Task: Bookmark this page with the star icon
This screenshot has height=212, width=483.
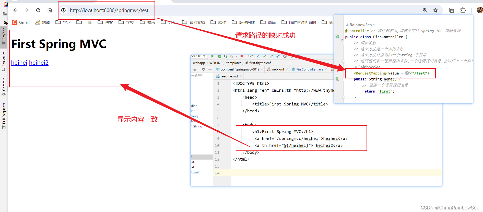Action: pyautogui.click(x=435, y=10)
